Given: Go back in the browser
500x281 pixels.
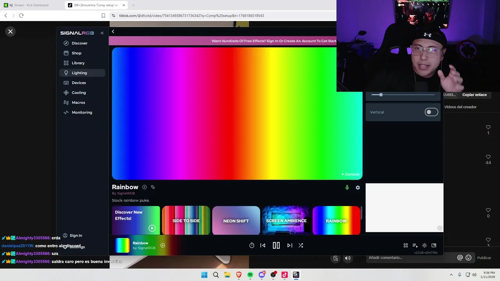Looking at the screenshot, I should [x=5, y=16].
